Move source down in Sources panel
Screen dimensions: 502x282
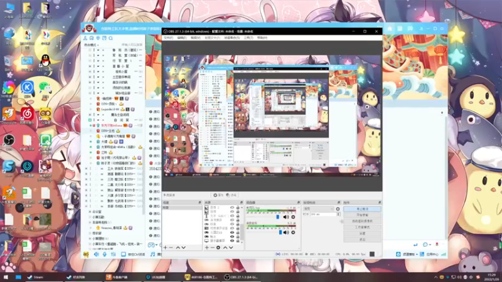[231, 248]
